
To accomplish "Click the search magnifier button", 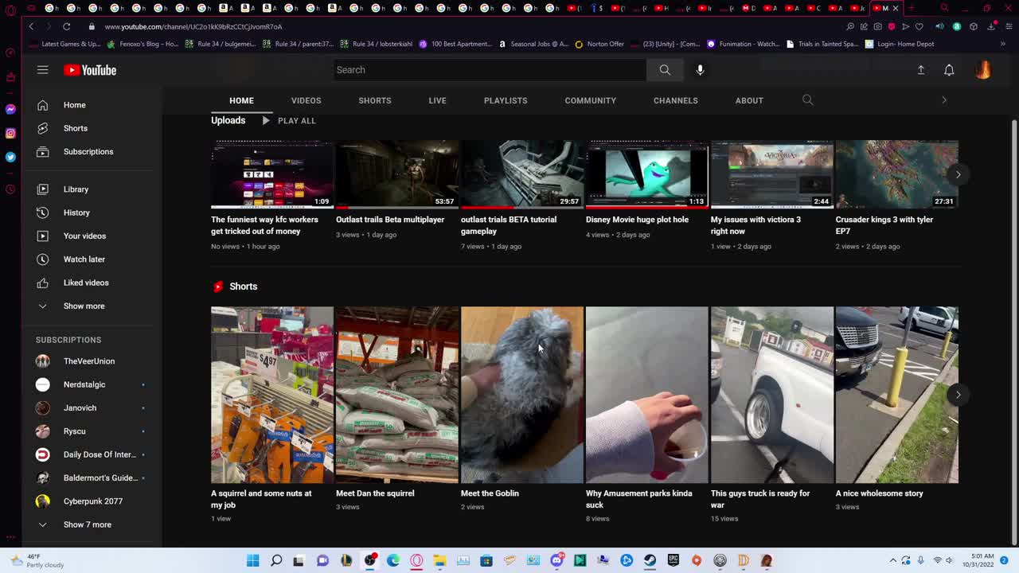I will pyautogui.click(x=665, y=70).
